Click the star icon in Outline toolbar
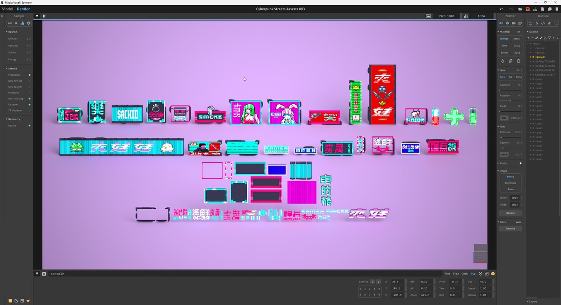 [549, 23]
